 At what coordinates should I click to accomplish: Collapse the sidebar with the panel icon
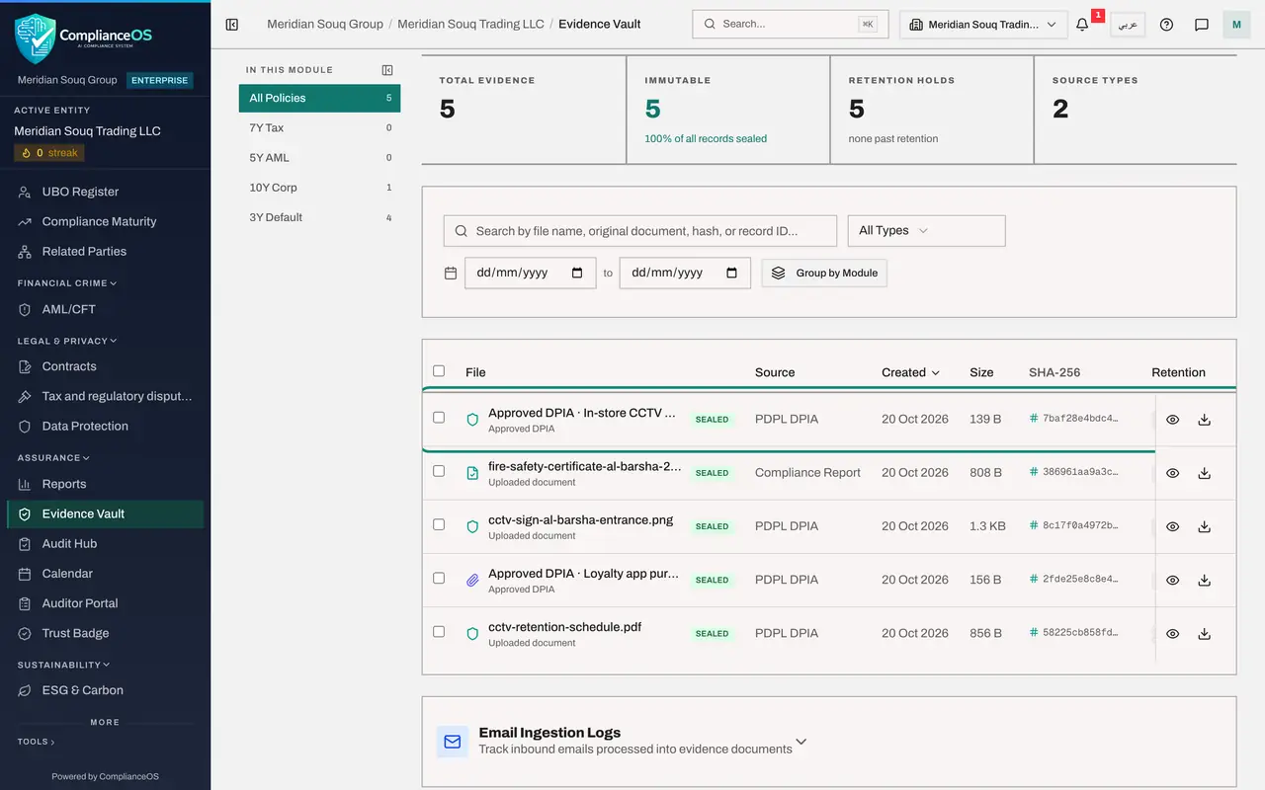pyautogui.click(x=232, y=25)
